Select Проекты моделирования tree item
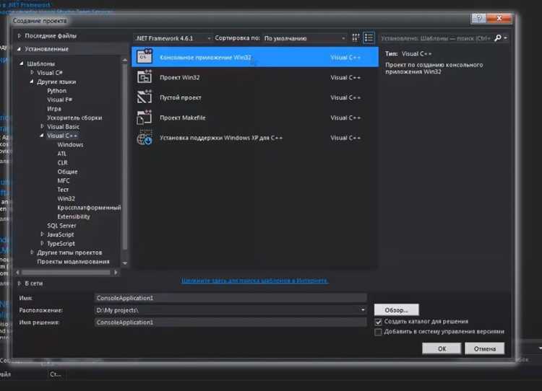Viewport: 542px width, 391px height. click(73, 262)
